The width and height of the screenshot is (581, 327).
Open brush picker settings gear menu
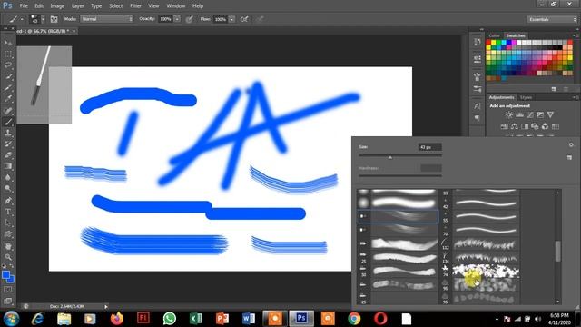point(571,145)
